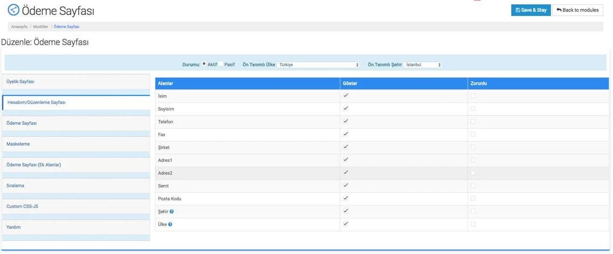Enable Zorunlu checkbox for İsim
The width and height of the screenshot is (613, 254).
tap(473, 96)
